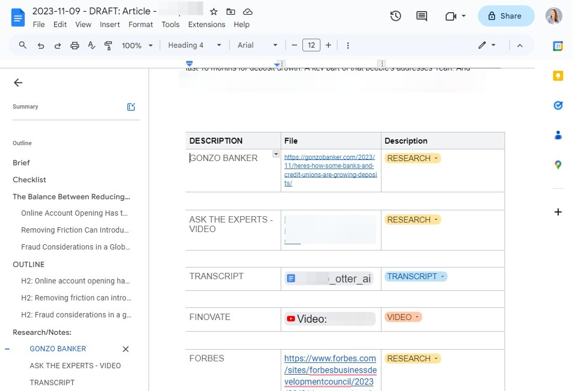Open the Insert menu

coord(110,25)
